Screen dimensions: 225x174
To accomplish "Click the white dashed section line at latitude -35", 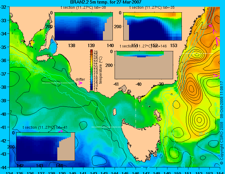I will pos(197,54).
